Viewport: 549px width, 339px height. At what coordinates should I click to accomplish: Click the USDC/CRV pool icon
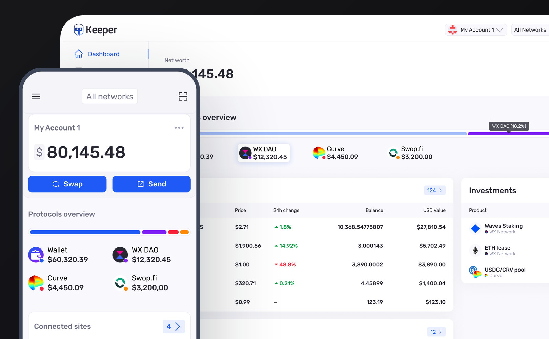[x=475, y=272]
